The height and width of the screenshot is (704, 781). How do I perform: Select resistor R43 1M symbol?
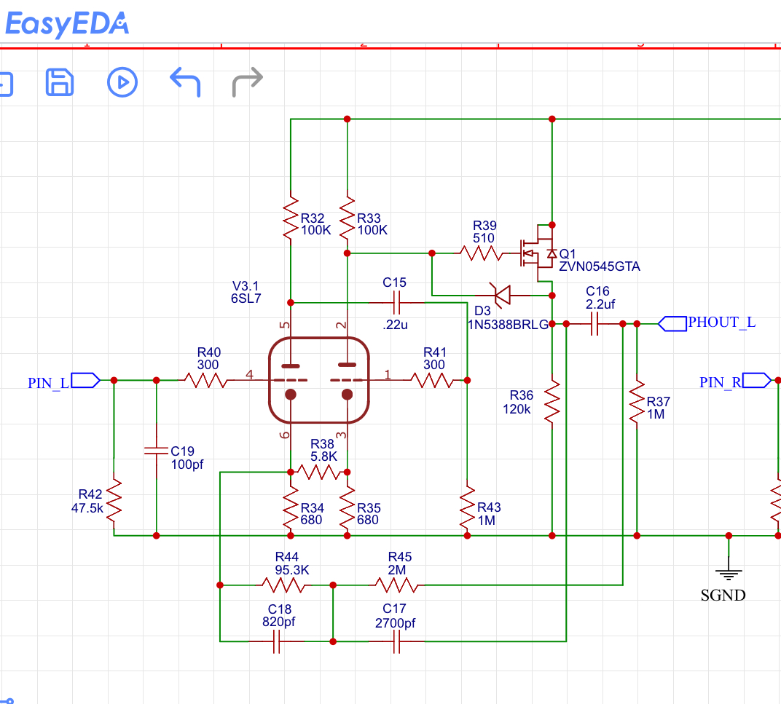pos(467,508)
